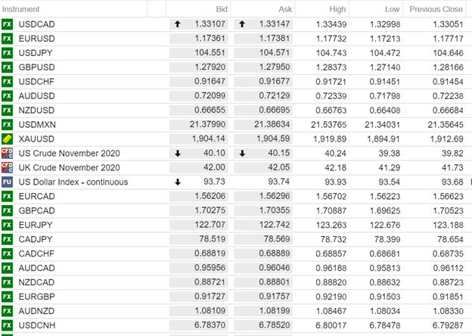Viewport: 472px width, 336px height.
Task: Click the High column header
Action: [x=337, y=9]
